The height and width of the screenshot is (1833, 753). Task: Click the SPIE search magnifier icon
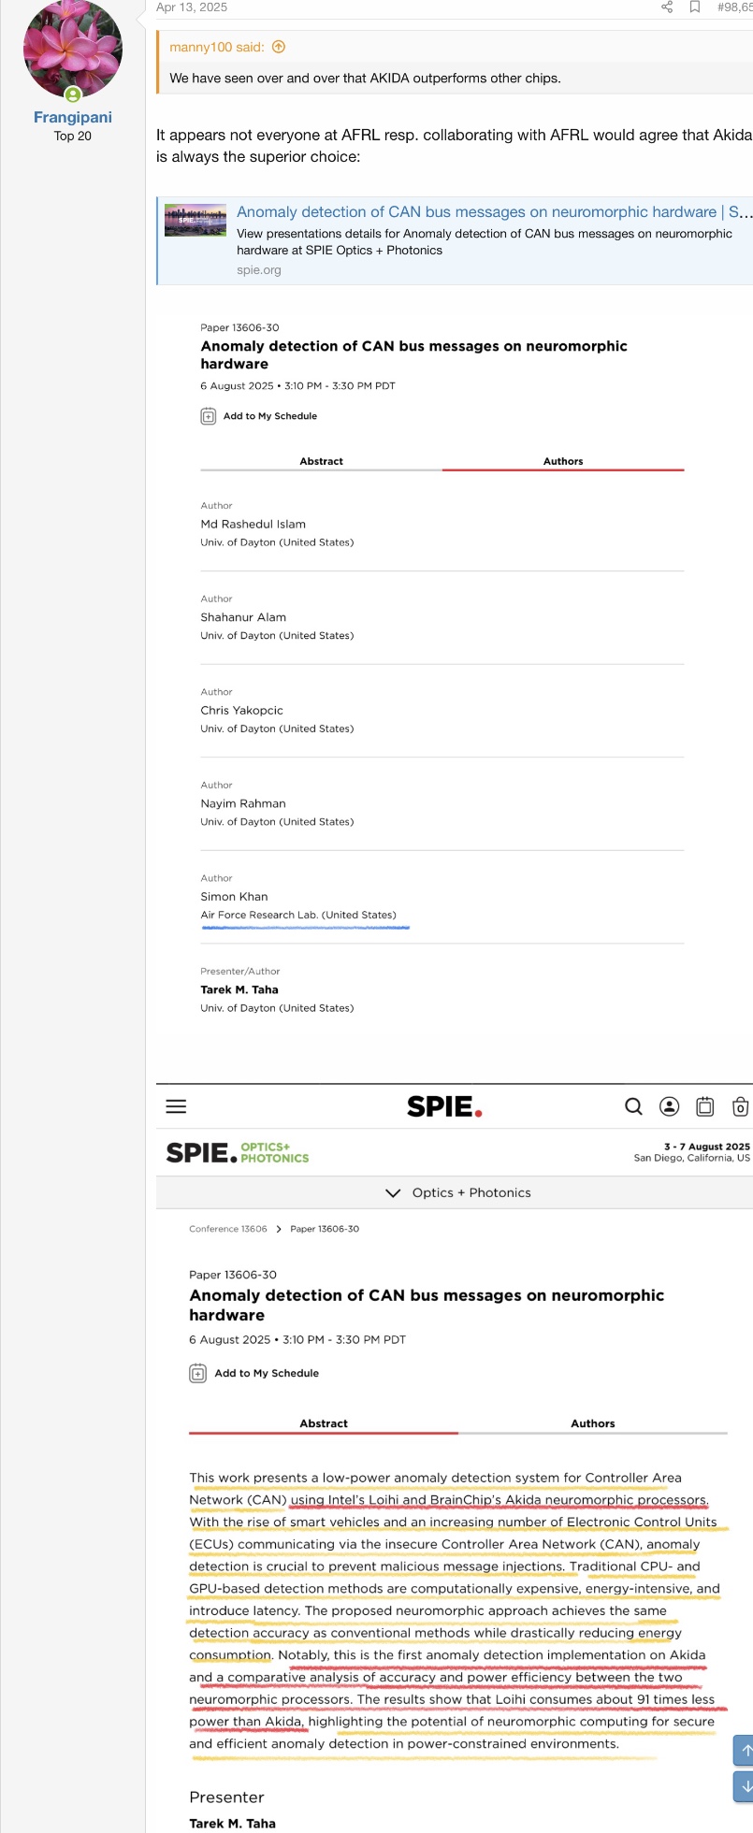pyautogui.click(x=633, y=1106)
